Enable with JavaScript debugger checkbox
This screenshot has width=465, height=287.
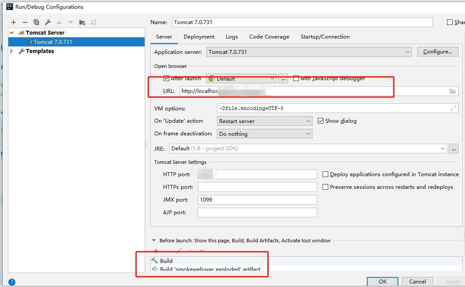pos(296,78)
